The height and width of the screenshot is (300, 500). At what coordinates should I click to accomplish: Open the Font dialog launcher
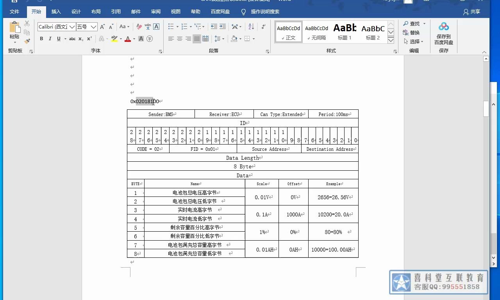point(161,52)
